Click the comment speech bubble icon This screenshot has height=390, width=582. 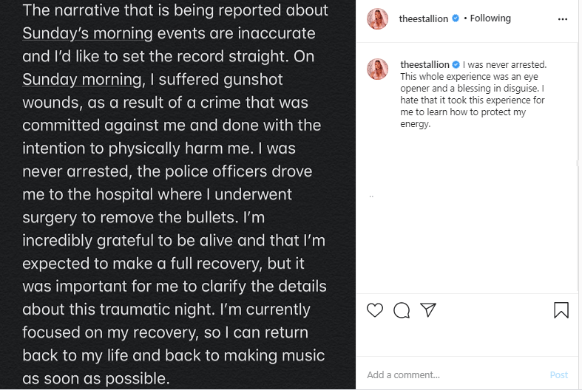click(x=402, y=310)
